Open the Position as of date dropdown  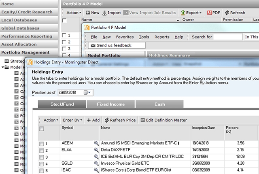(88, 93)
